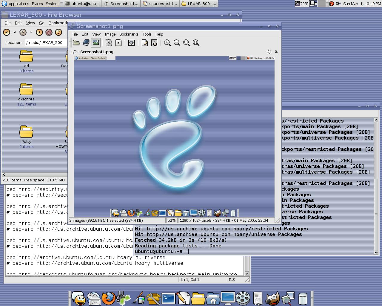Open View menu in image viewer

(x=96, y=34)
